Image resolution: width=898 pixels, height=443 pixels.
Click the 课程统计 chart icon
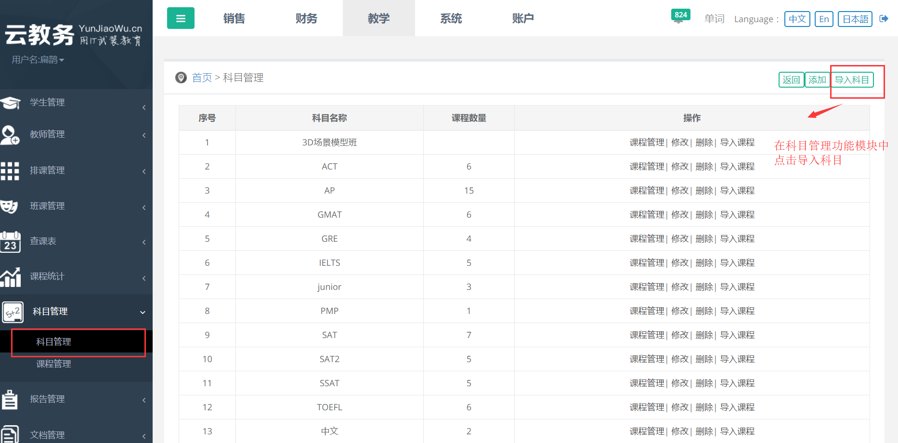[10, 277]
